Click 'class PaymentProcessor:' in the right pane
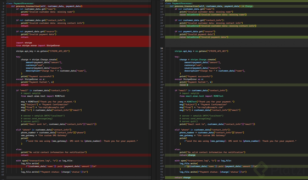This screenshot has height=180, width=308. (179, 3)
